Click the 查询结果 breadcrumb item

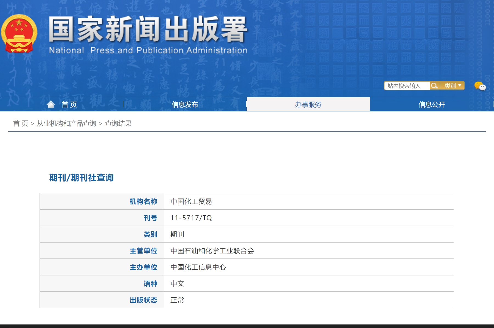coord(118,123)
